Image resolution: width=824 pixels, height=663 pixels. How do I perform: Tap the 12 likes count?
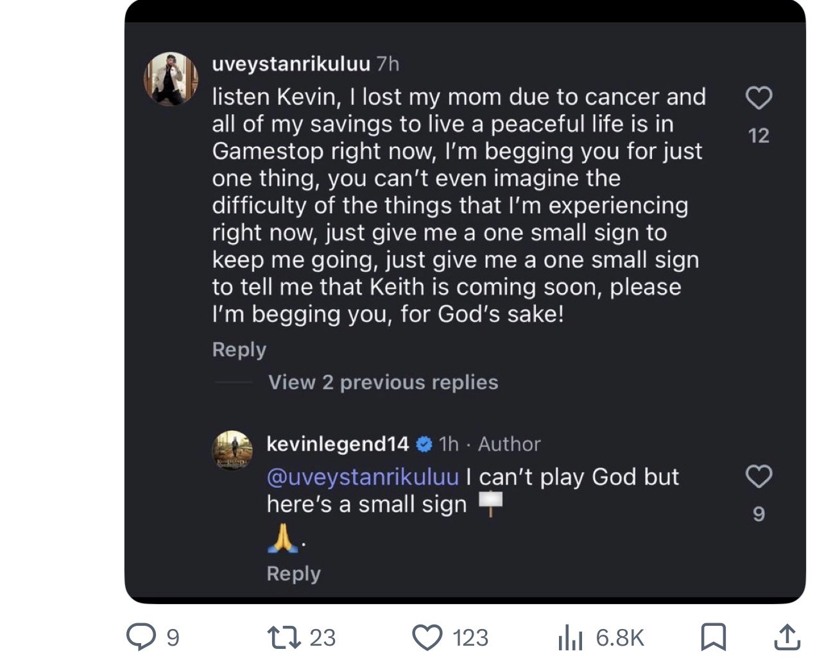click(x=759, y=135)
